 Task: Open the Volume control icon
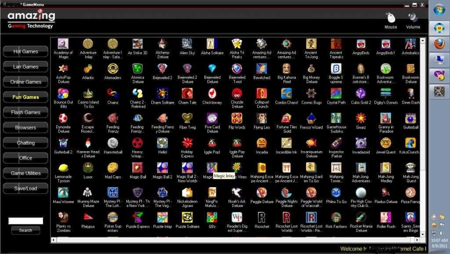413,18
